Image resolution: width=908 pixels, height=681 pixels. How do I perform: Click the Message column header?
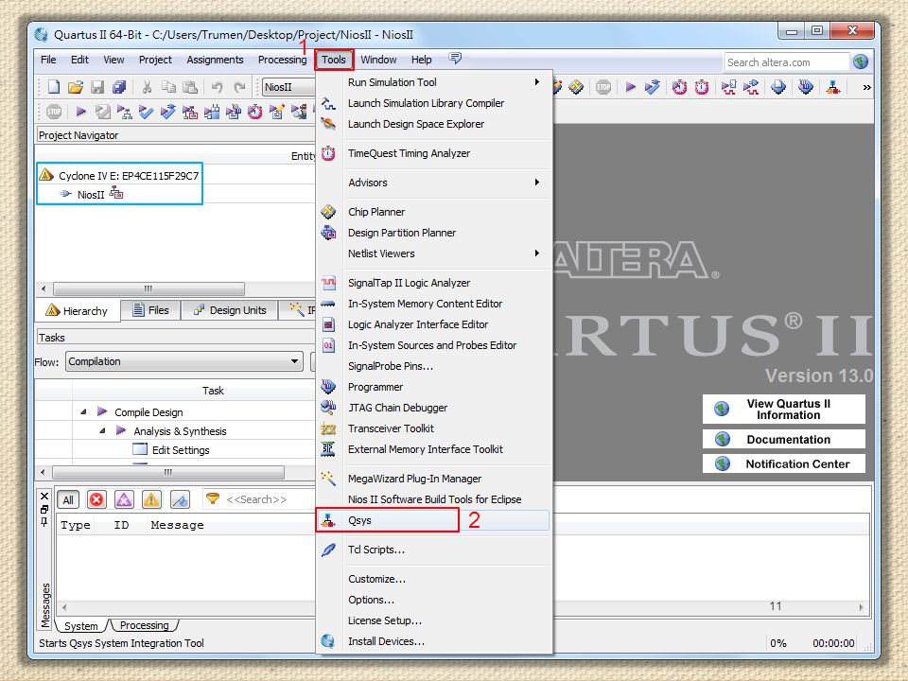pyautogui.click(x=177, y=525)
